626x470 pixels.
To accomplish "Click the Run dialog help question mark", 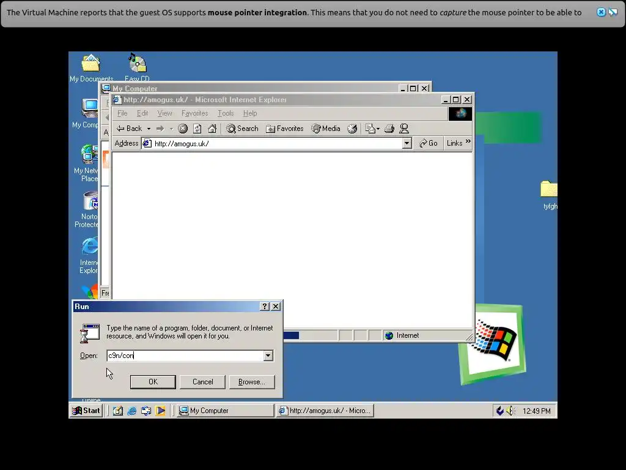I will (x=264, y=307).
